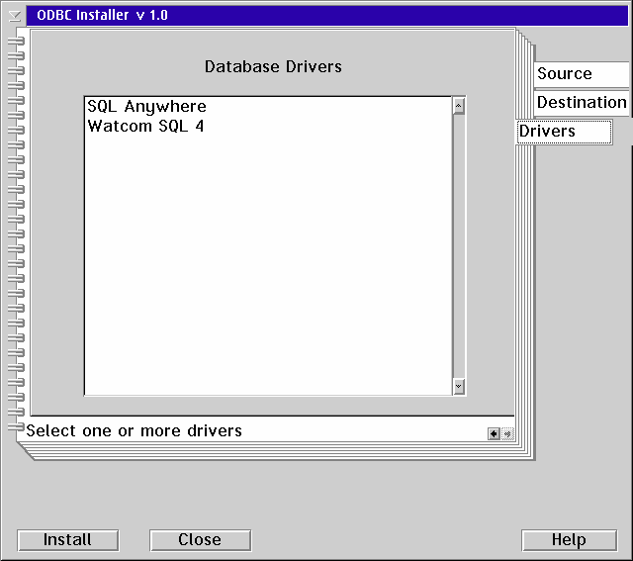Screen dimensions: 633x561
Task: Switch to the Destination tab
Action: [x=581, y=102]
